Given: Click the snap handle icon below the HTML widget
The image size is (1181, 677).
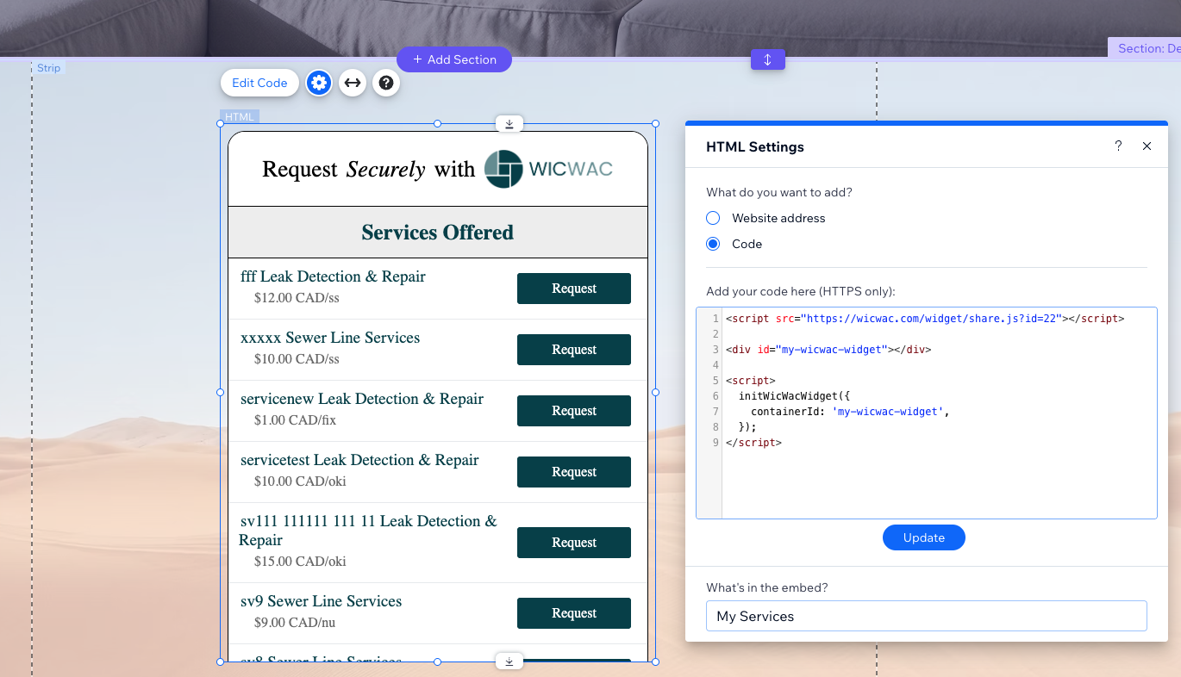Looking at the screenshot, I should [509, 661].
